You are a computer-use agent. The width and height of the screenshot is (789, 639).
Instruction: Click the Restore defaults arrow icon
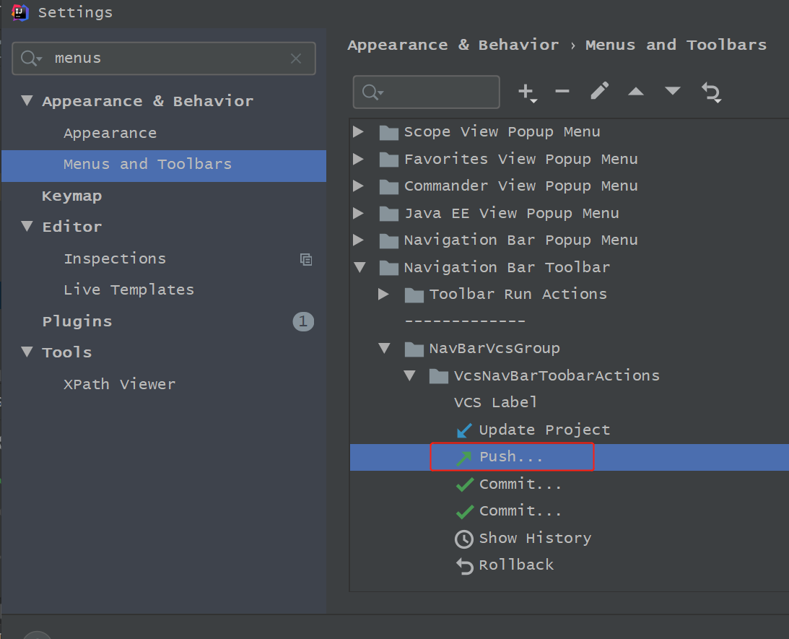(x=711, y=92)
